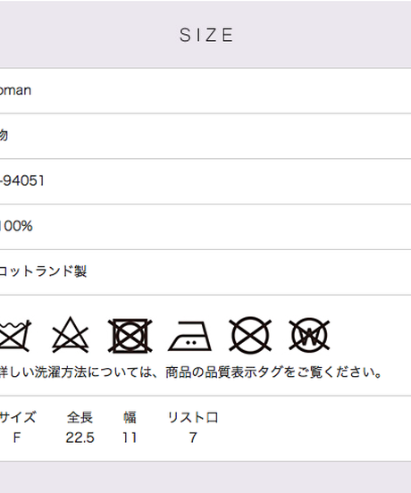Screen dimensions: 411x493
Task: Click the width value 11
Action: point(130,438)
